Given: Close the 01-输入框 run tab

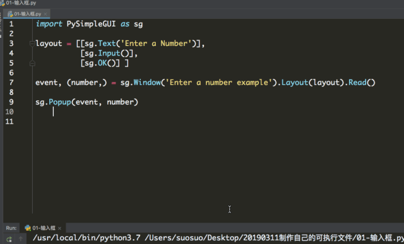Looking at the screenshot, I should coord(60,228).
